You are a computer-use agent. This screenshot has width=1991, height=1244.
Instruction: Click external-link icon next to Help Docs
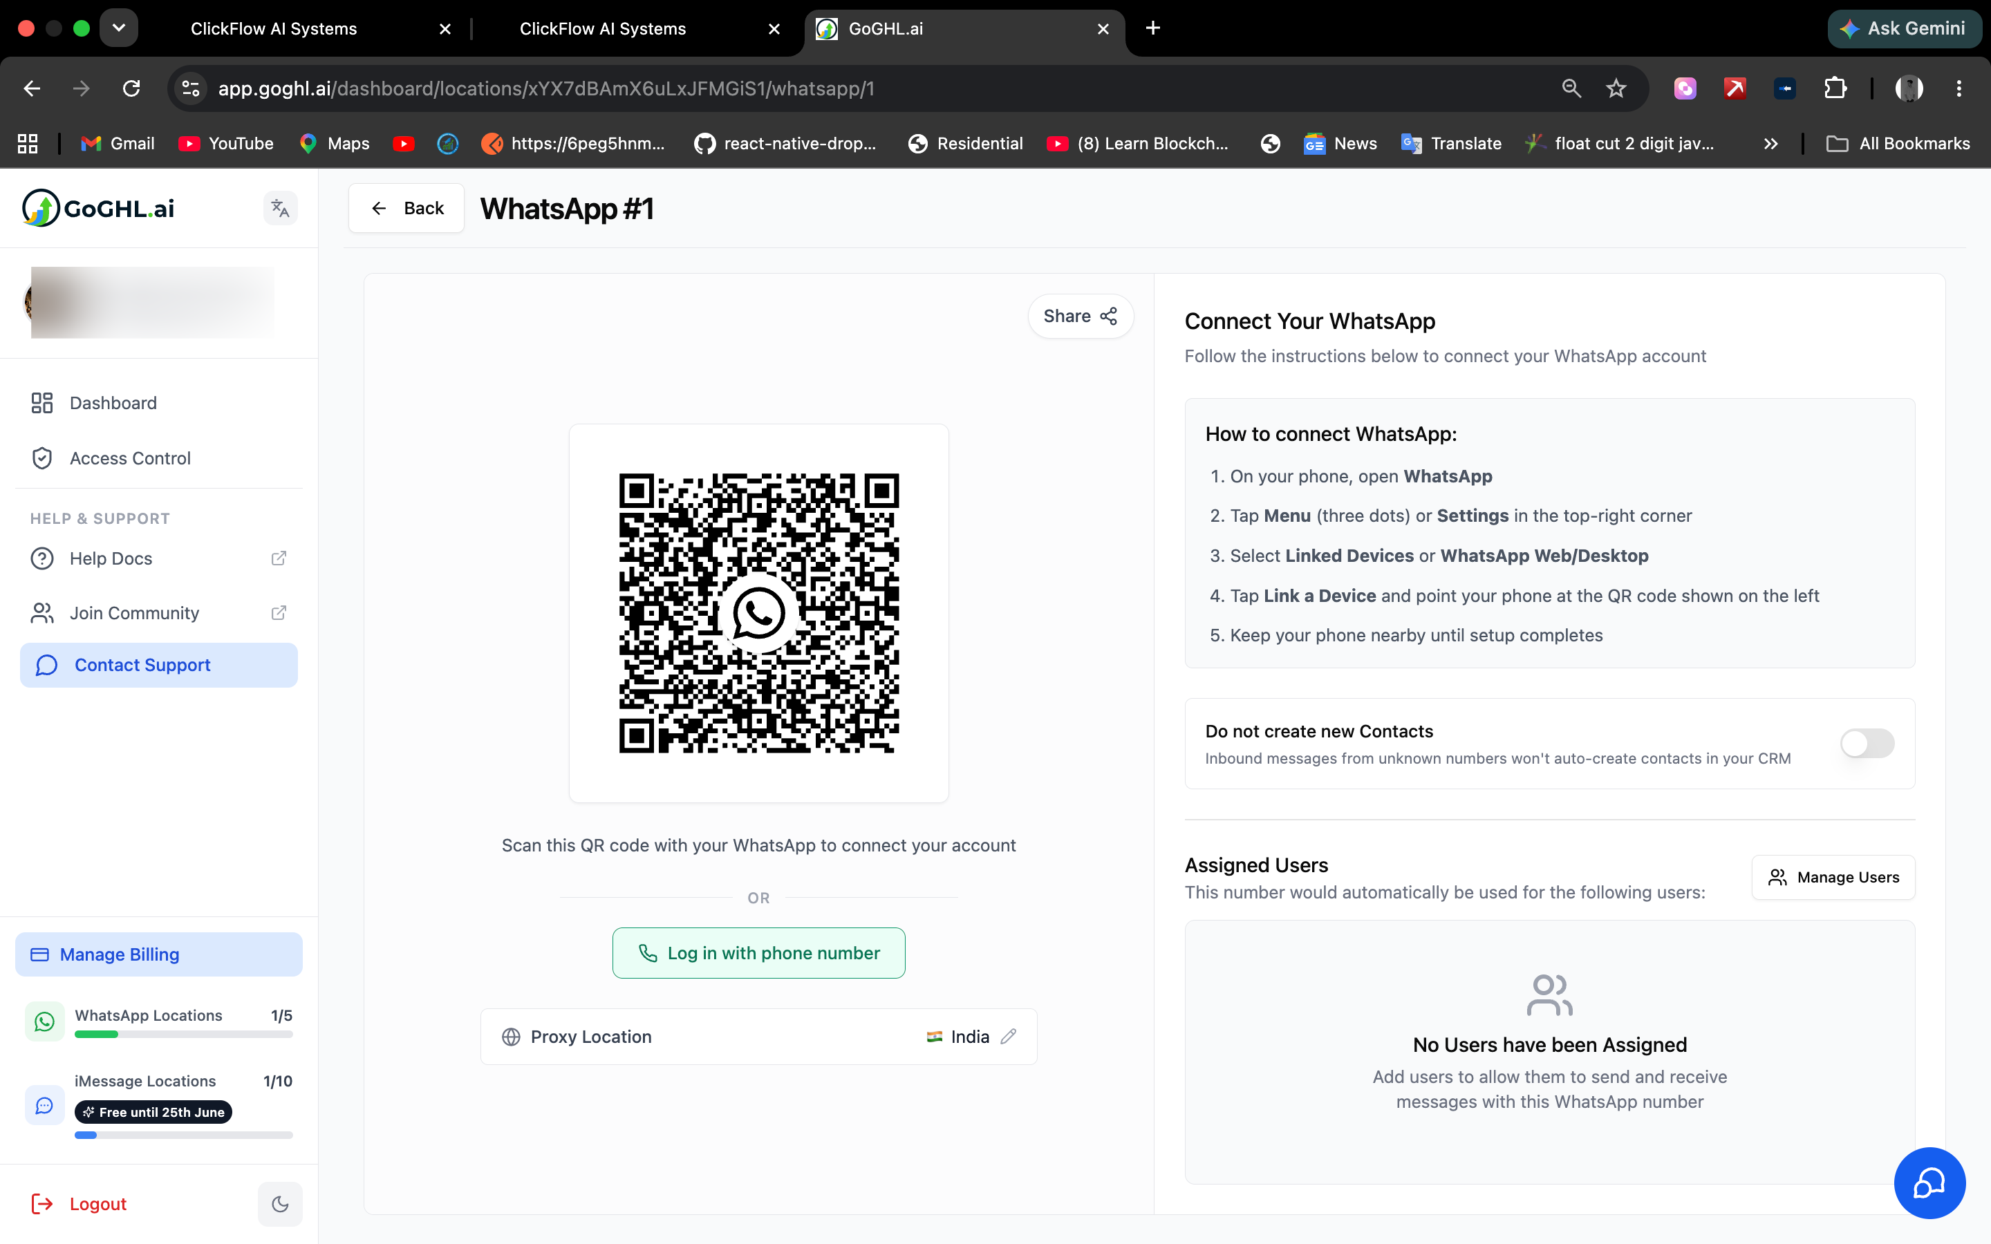coord(279,558)
